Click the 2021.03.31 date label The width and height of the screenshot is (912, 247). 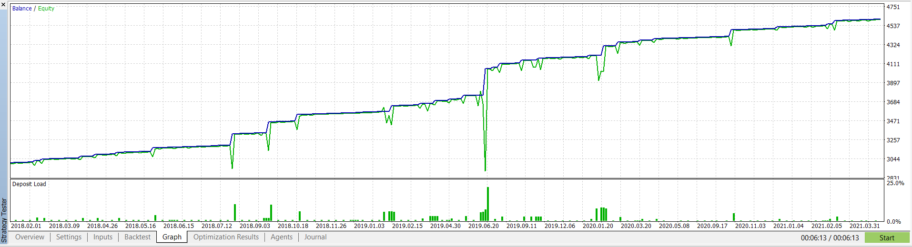pyautogui.click(x=865, y=226)
